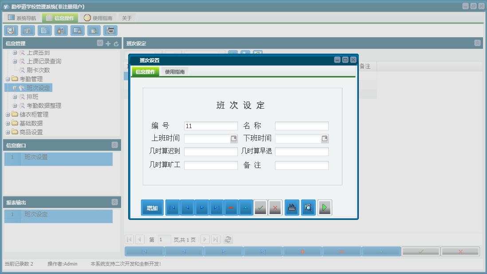Click the refresh icon in 信息管理 header
The height and width of the screenshot is (274, 487).
[116, 44]
